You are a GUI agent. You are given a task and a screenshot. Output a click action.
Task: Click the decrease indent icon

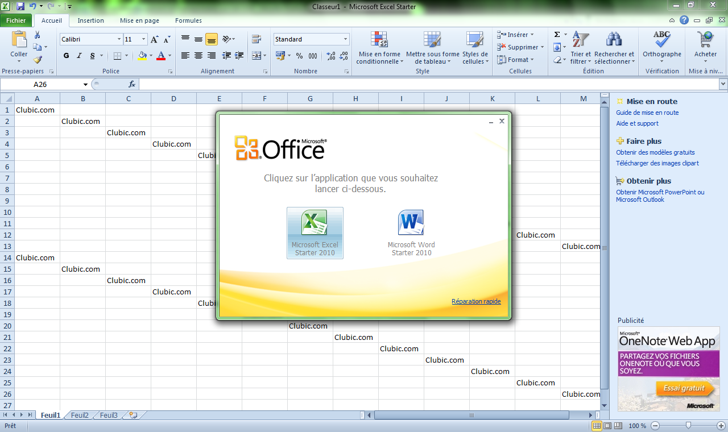pos(227,56)
